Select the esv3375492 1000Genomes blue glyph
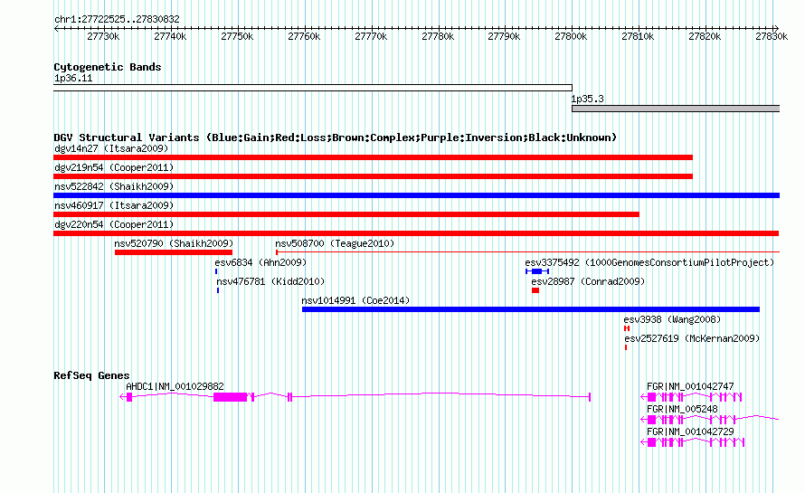 (x=537, y=271)
